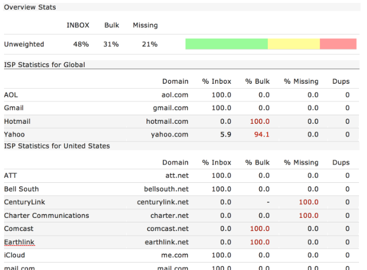Click the bellsouth.net domain cell

[166, 189]
